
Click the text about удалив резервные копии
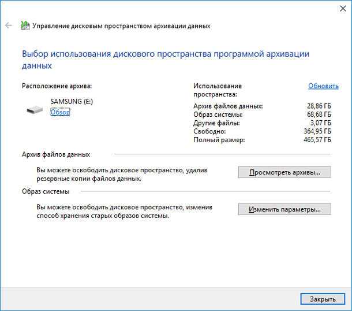pos(122,175)
